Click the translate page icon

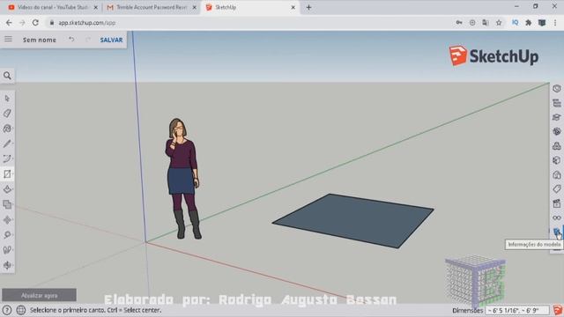point(486,23)
